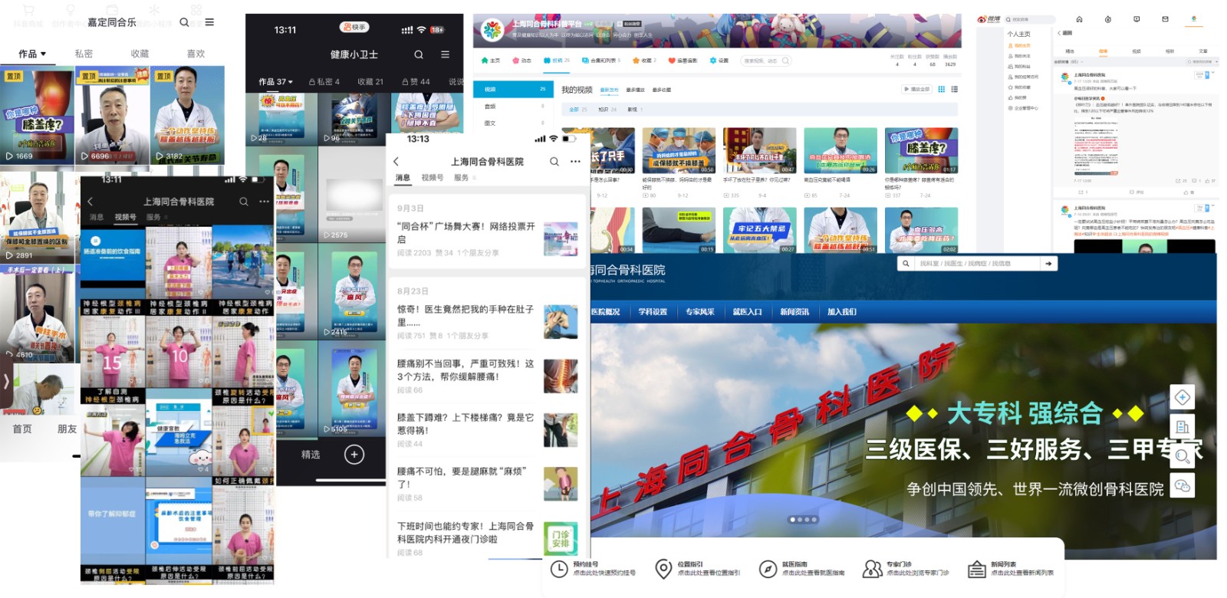
Task: Open 专家风采 menu on hospital website
Action: pos(699,312)
